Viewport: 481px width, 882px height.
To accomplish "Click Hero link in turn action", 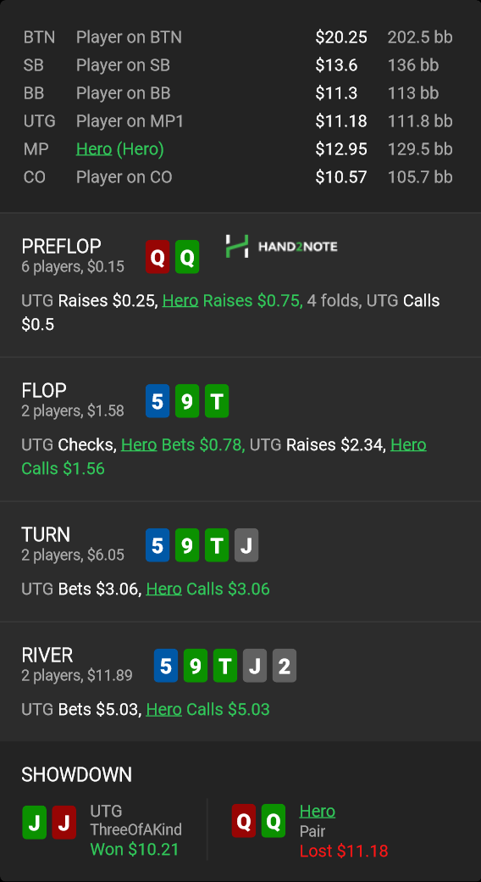I will (163, 589).
